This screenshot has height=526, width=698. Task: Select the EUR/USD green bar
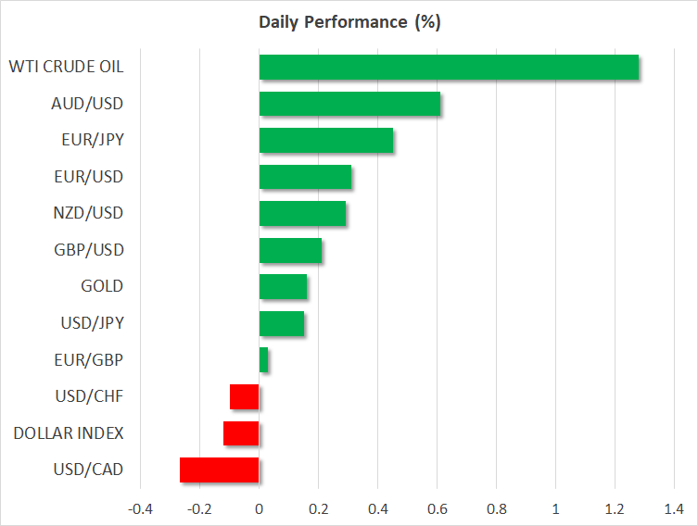coord(305,177)
